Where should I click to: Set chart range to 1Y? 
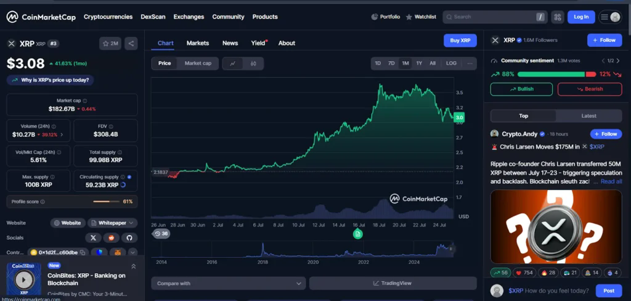pyautogui.click(x=419, y=64)
